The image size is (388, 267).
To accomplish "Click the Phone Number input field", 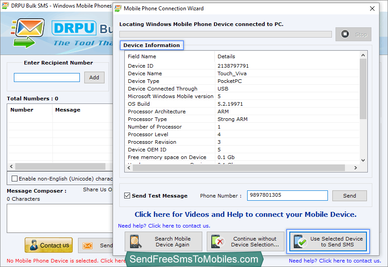I will [287, 196].
